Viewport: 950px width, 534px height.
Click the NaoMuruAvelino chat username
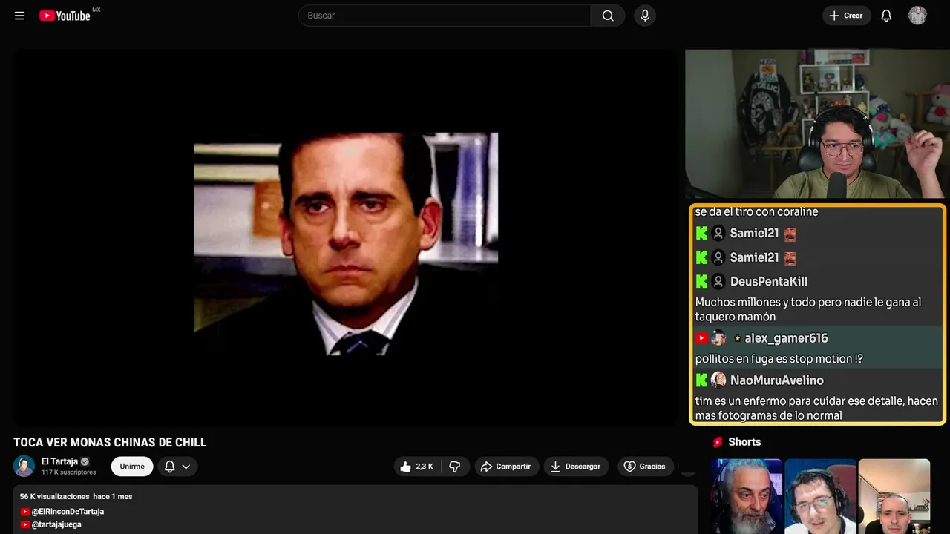pos(776,380)
